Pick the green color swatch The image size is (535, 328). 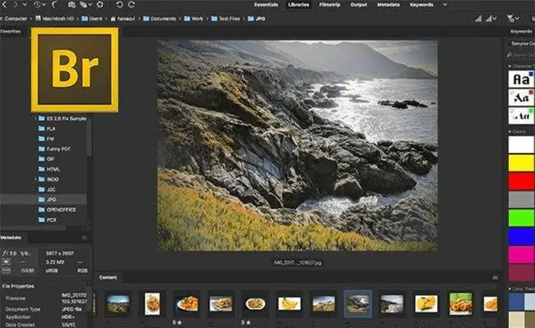click(x=521, y=218)
